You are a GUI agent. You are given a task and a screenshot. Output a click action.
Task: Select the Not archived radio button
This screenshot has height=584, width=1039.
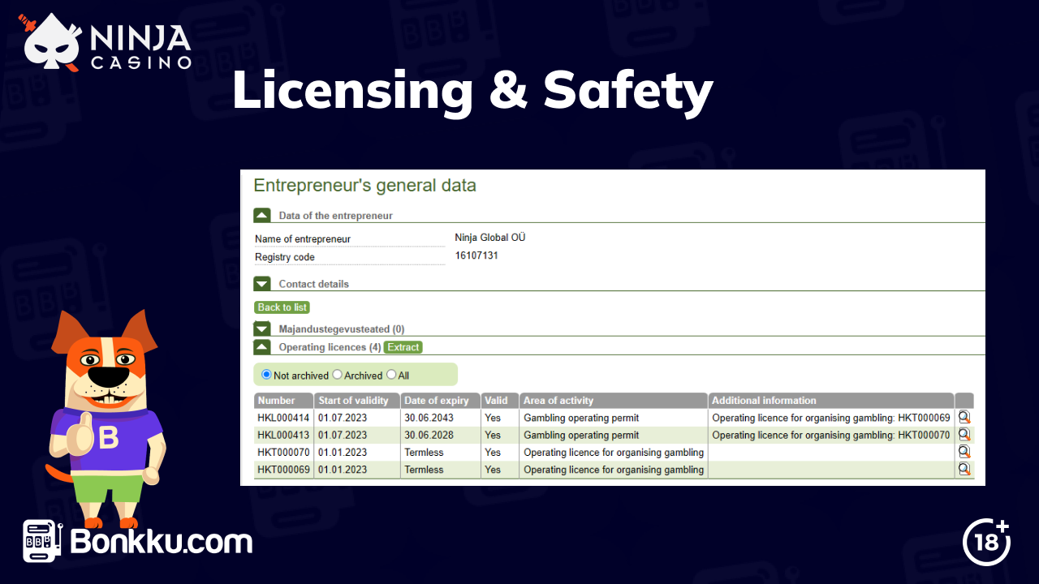pos(266,375)
